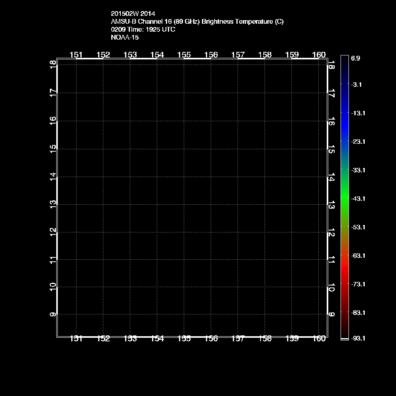Click the 151 longitude label on bottom axis
396x396 pixels.
[x=76, y=338]
